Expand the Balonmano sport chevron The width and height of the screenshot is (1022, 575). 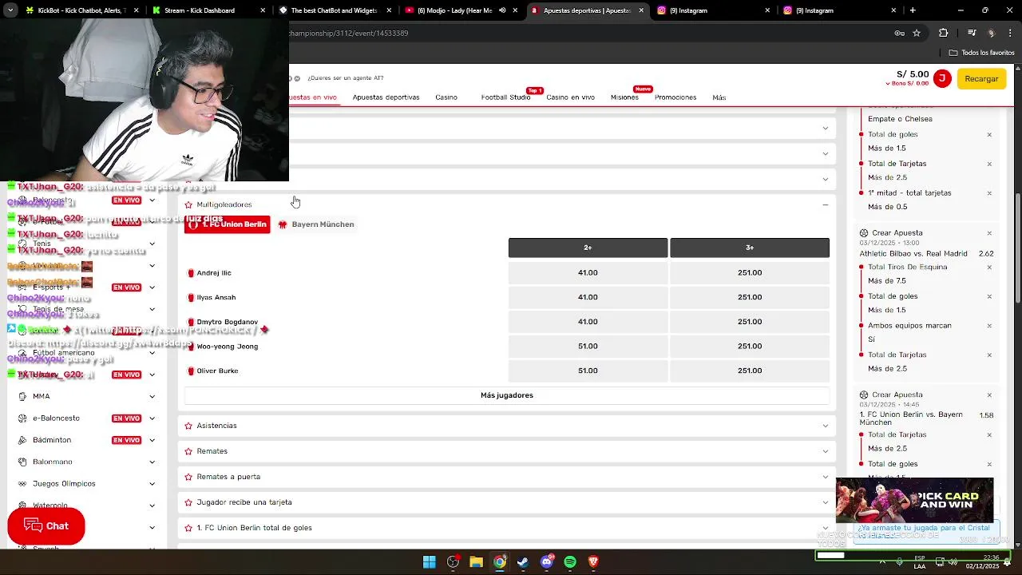152,462
